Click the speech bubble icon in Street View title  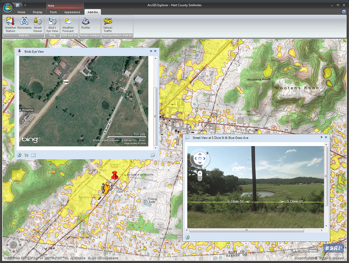pos(187,137)
